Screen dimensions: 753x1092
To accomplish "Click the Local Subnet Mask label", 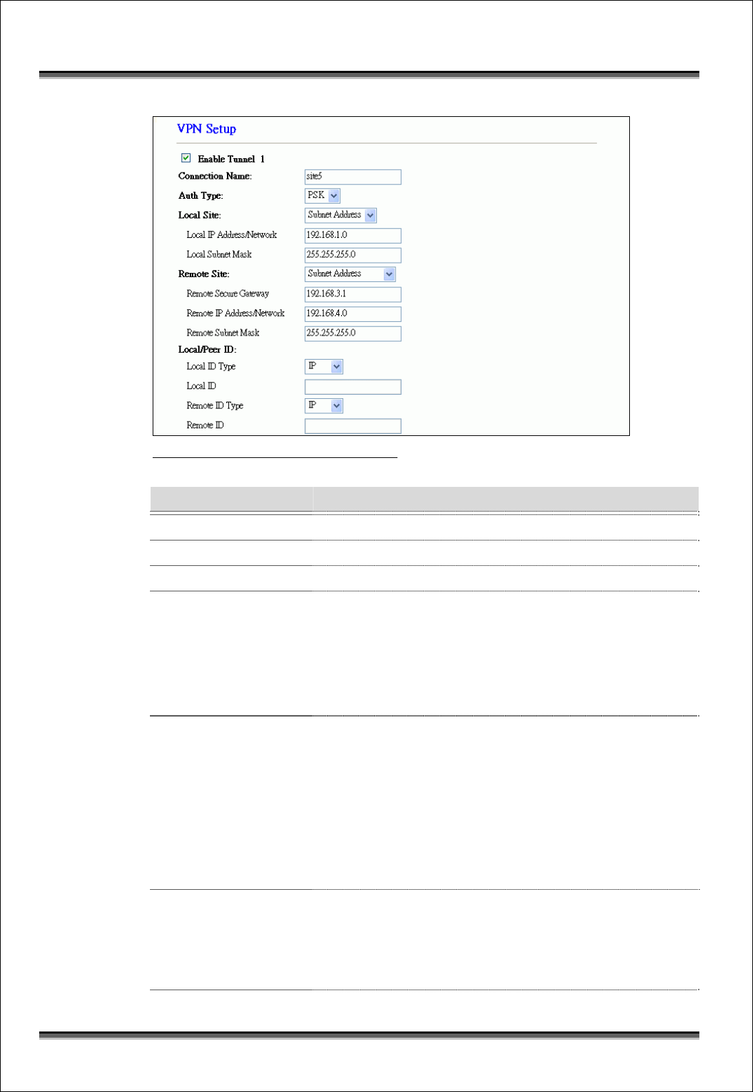I will [x=219, y=254].
